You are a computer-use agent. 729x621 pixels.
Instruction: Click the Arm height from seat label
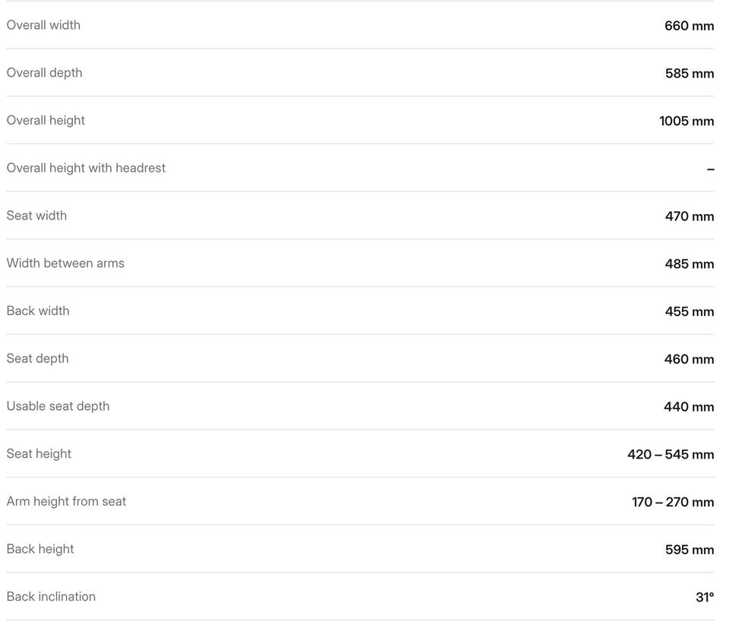(66, 502)
